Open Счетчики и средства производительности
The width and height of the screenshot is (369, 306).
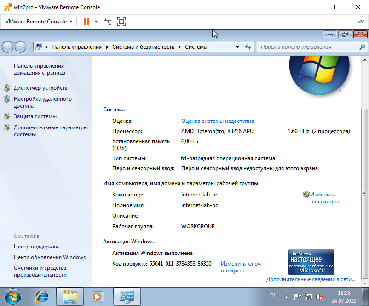40,271
